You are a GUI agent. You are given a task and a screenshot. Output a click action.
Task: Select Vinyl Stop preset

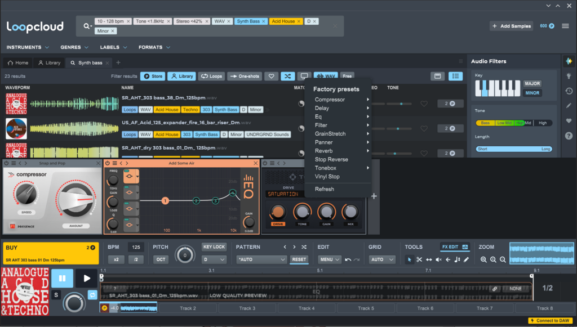(x=338, y=176)
